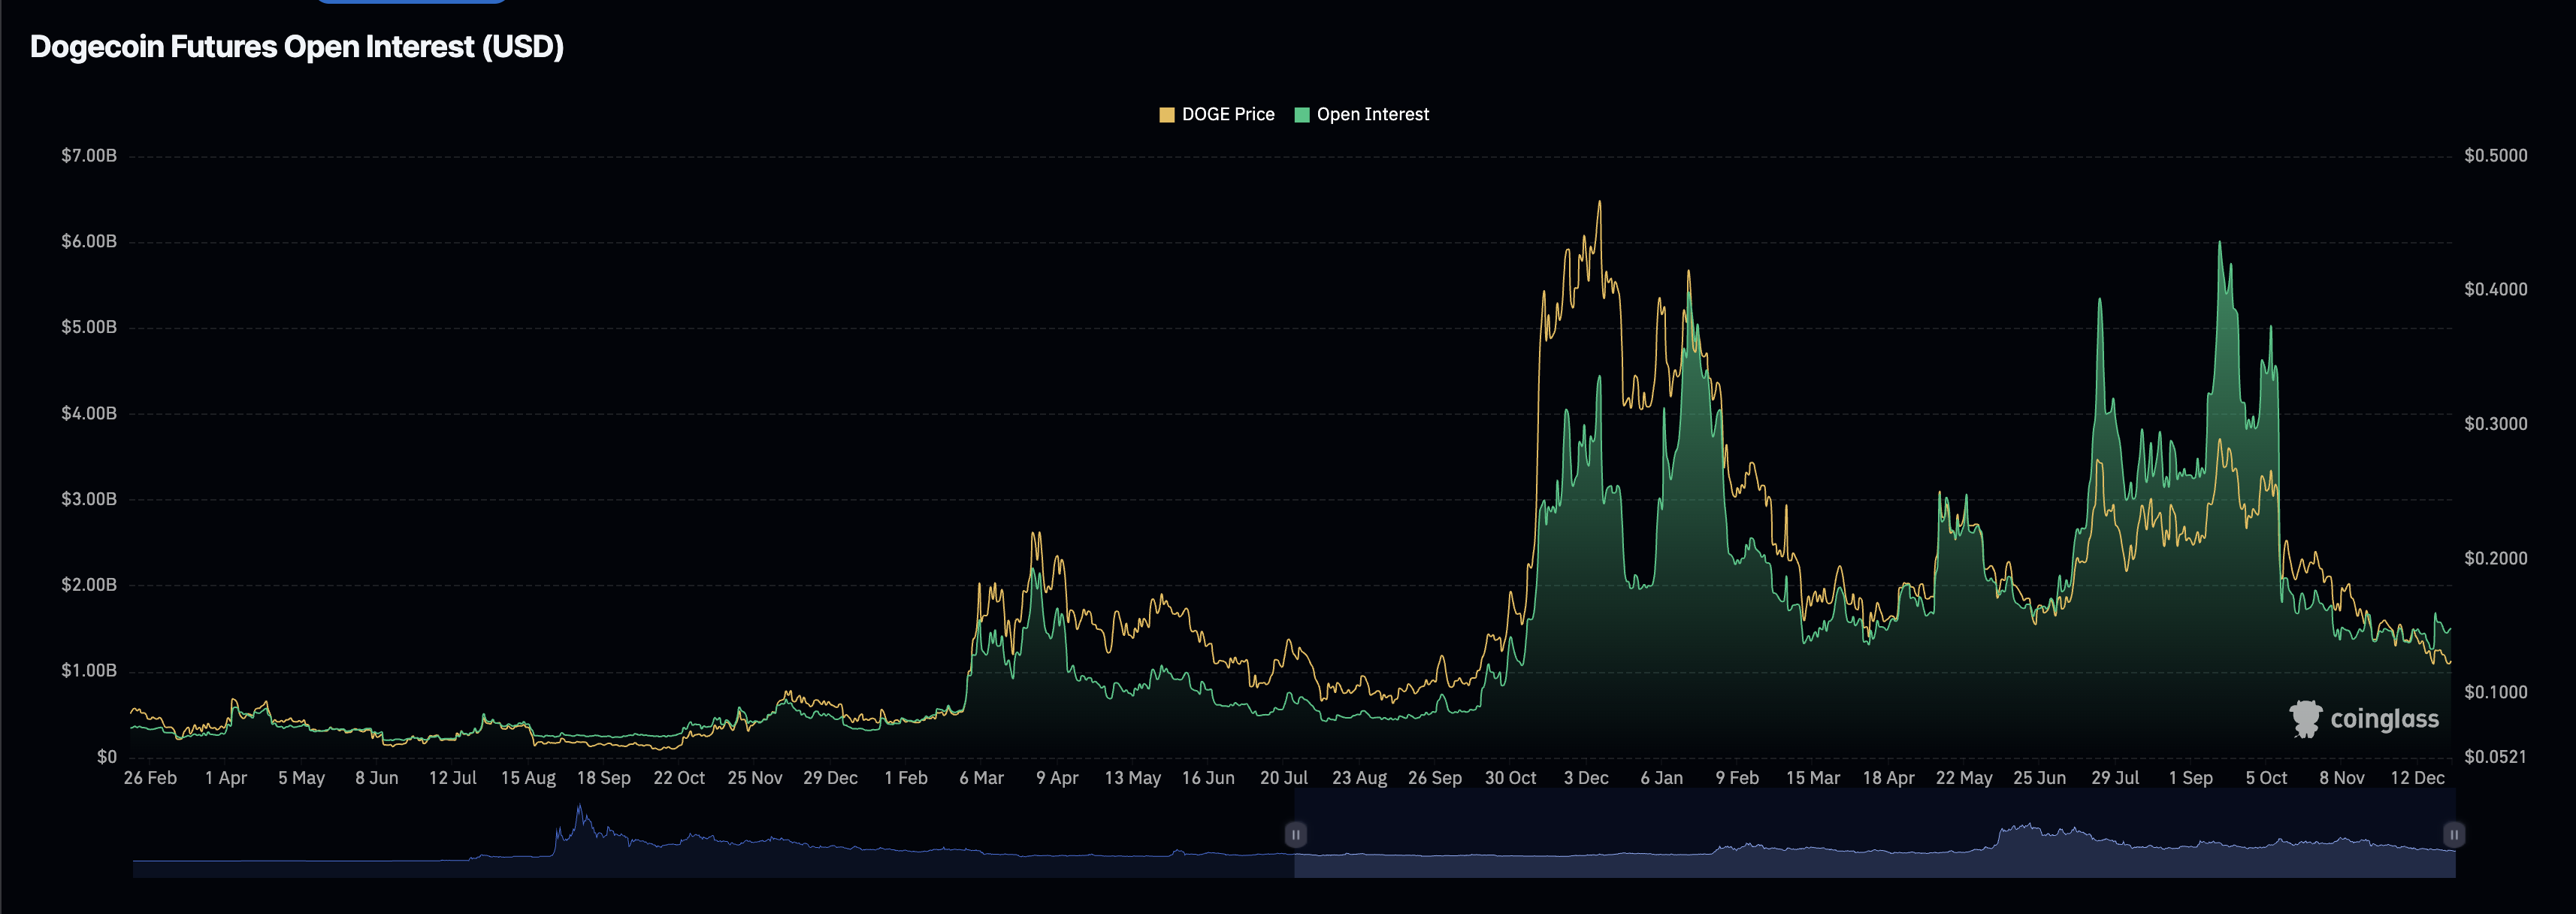Viewport: 2576px width, 914px height.
Task: Open the coinglass watermark text link
Action: (x=2384, y=720)
